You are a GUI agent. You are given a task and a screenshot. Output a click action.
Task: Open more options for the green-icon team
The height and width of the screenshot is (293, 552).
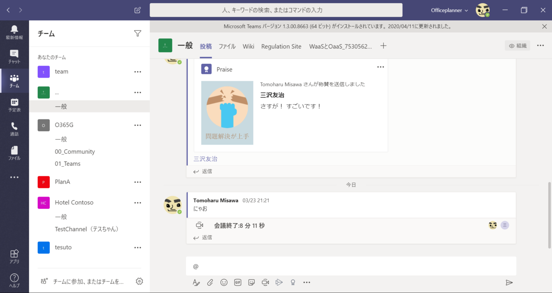(138, 92)
